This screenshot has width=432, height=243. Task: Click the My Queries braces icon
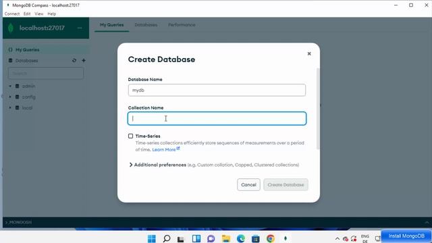point(11,49)
